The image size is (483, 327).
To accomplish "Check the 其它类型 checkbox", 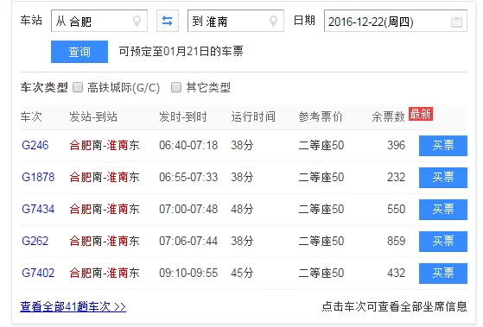I will (x=176, y=87).
